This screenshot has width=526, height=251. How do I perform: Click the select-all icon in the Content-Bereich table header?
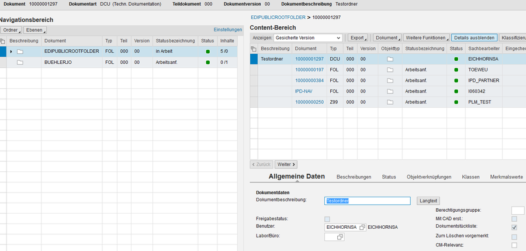point(254,48)
